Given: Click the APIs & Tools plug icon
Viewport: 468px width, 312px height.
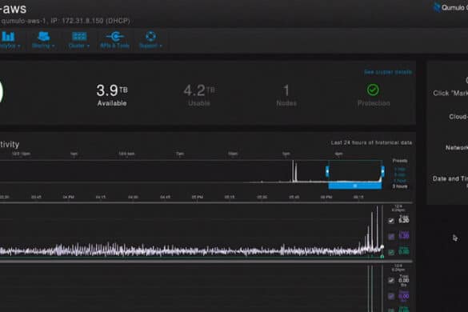Looking at the screenshot, I should pyautogui.click(x=115, y=37).
